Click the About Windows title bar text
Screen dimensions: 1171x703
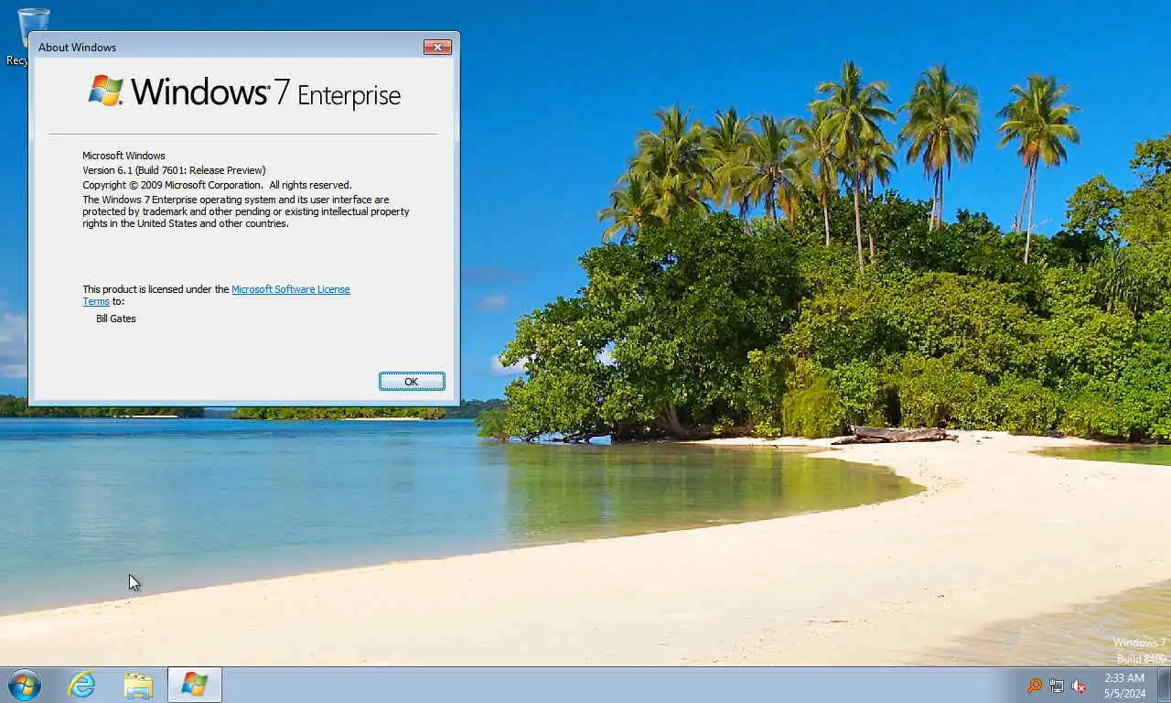77,48
